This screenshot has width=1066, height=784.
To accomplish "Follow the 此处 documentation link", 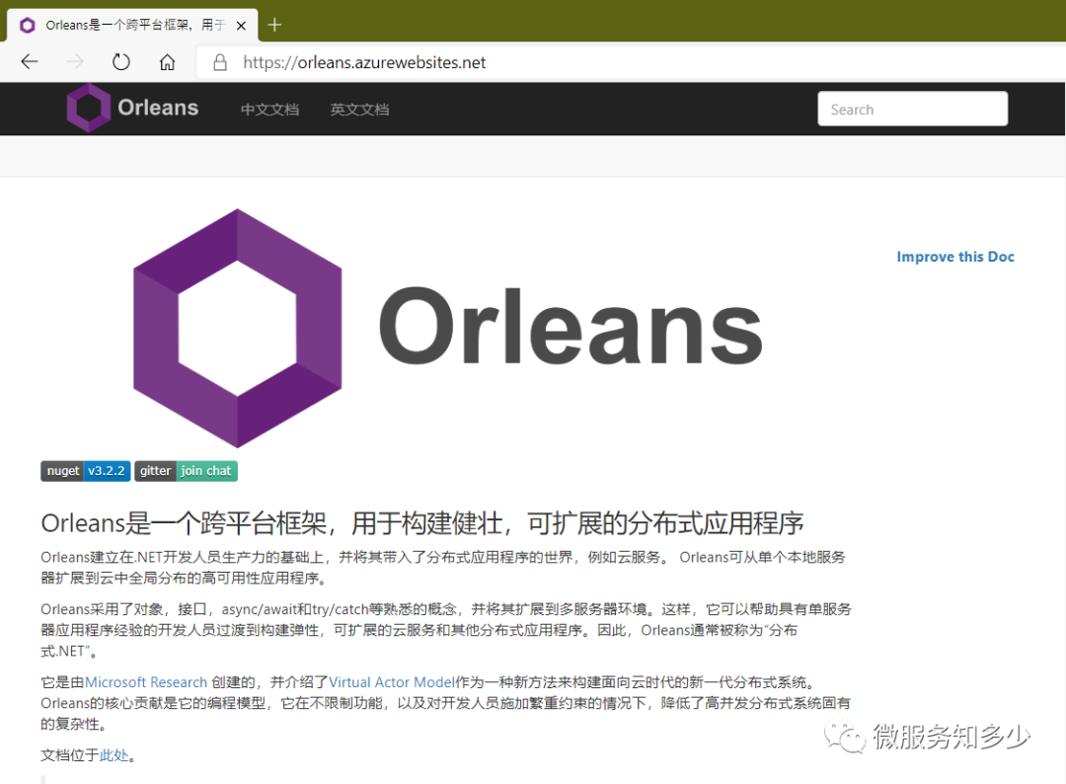I will (x=114, y=755).
